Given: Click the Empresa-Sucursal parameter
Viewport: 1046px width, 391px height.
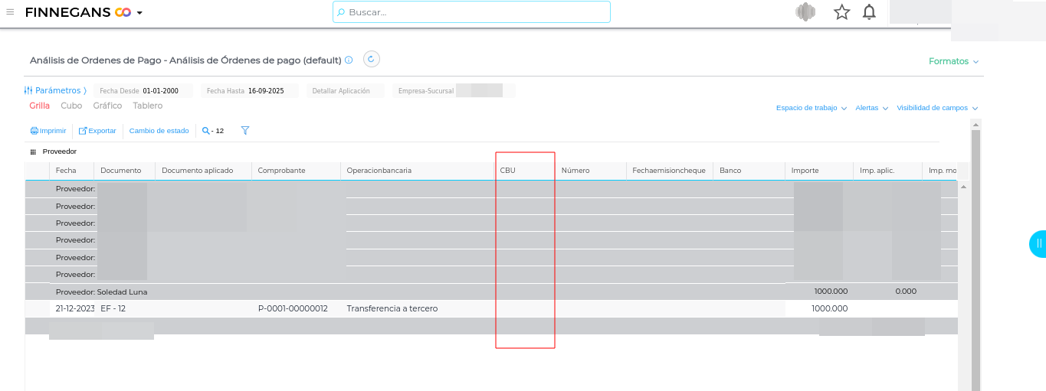Looking at the screenshot, I should 454,91.
